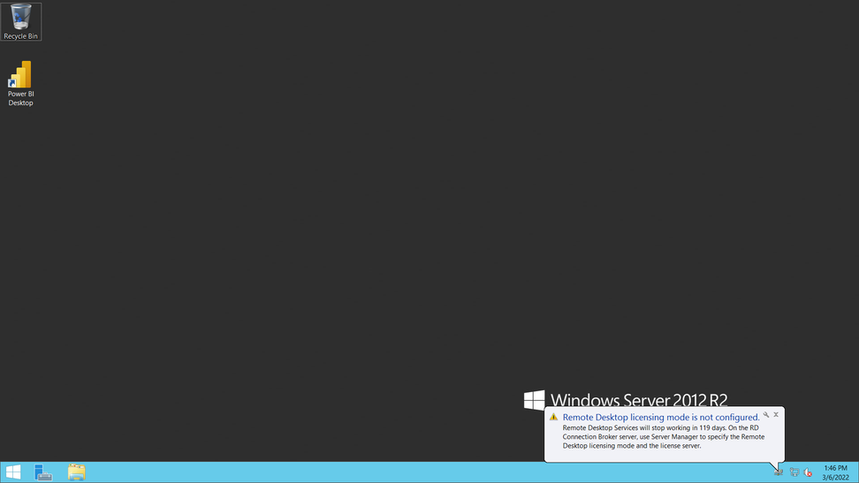Select the Power BI Desktop shortcut

[21, 83]
